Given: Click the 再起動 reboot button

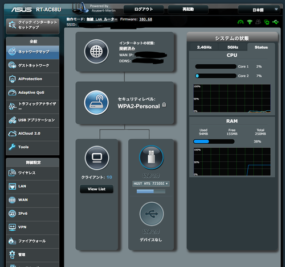Looking at the screenshot, I should click(x=188, y=9).
